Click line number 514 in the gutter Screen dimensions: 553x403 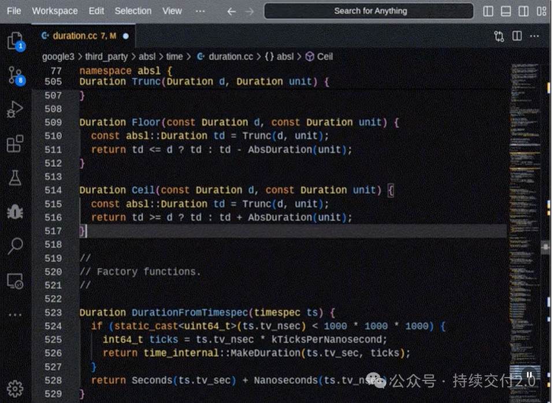pyautogui.click(x=53, y=190)
